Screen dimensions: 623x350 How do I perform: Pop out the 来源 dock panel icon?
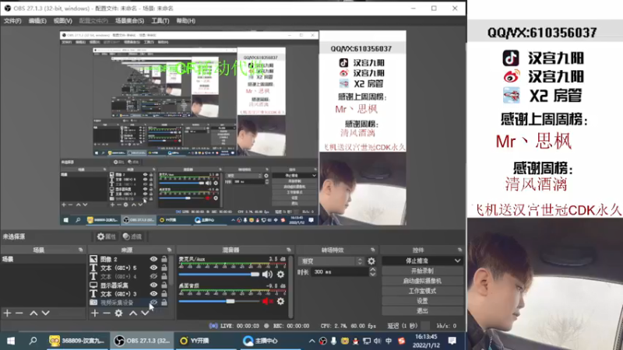click(169, 250)
